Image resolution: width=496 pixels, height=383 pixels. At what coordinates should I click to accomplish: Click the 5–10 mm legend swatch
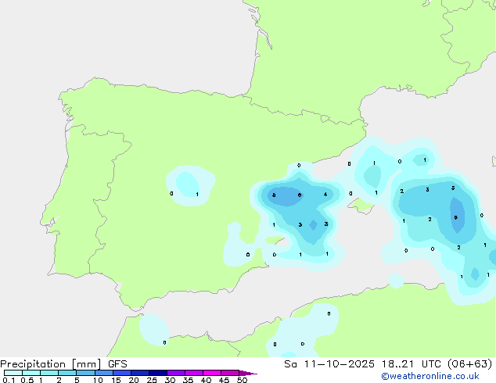pos(86,373)
